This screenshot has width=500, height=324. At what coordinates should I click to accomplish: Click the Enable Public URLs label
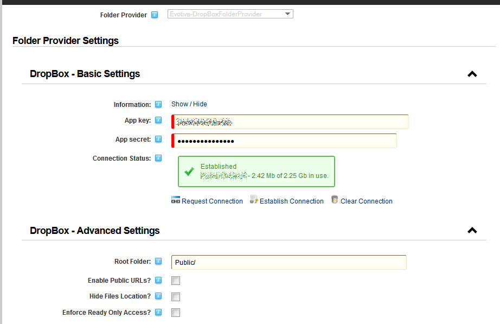pyautogui.click(x=119, y=280)
